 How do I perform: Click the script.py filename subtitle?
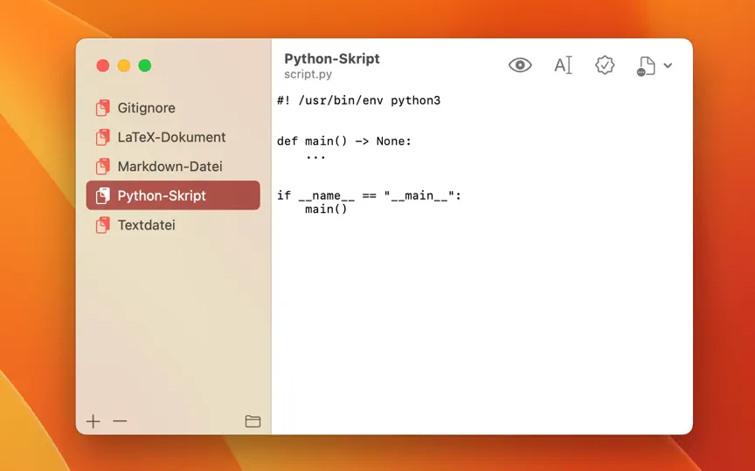click(x=308, y=74)
